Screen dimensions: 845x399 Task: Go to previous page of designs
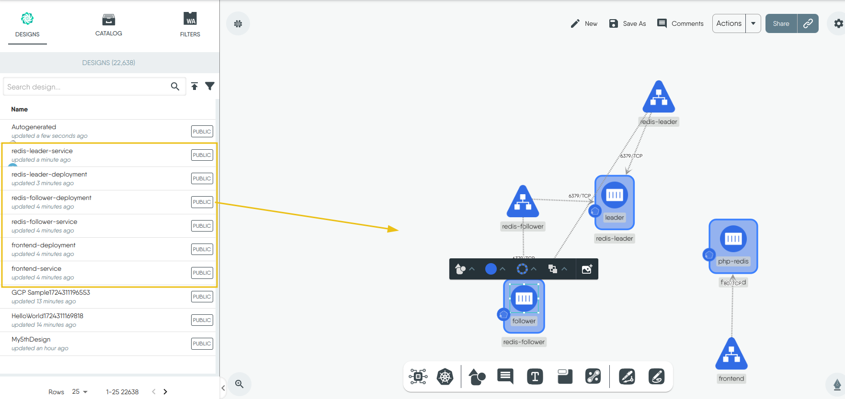coord(154,391)
